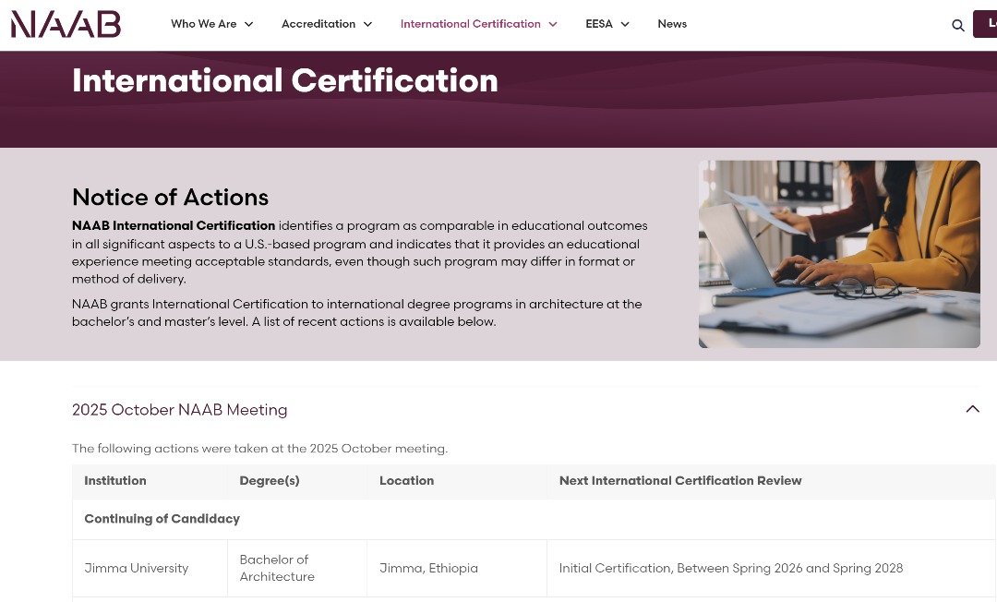Expand Who We Are menu chevron

coord(248,24)
